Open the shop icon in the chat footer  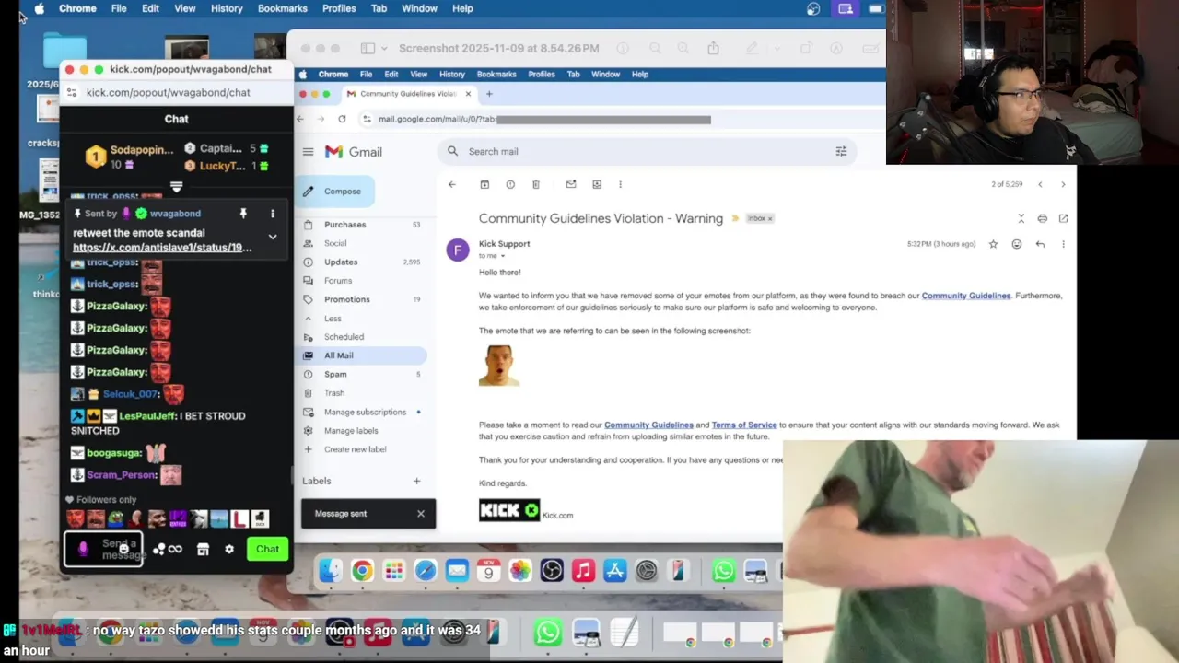point(203,549)
